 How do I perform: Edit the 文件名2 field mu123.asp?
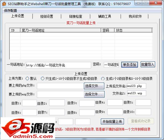pos(137,93)
